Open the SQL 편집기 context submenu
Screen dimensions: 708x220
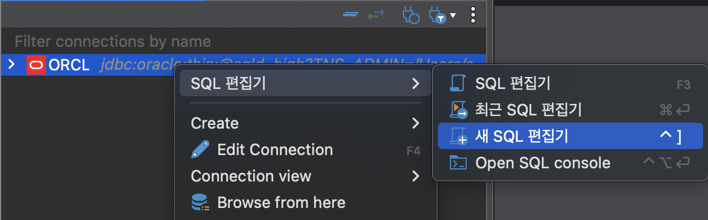[x=305, y=83]
